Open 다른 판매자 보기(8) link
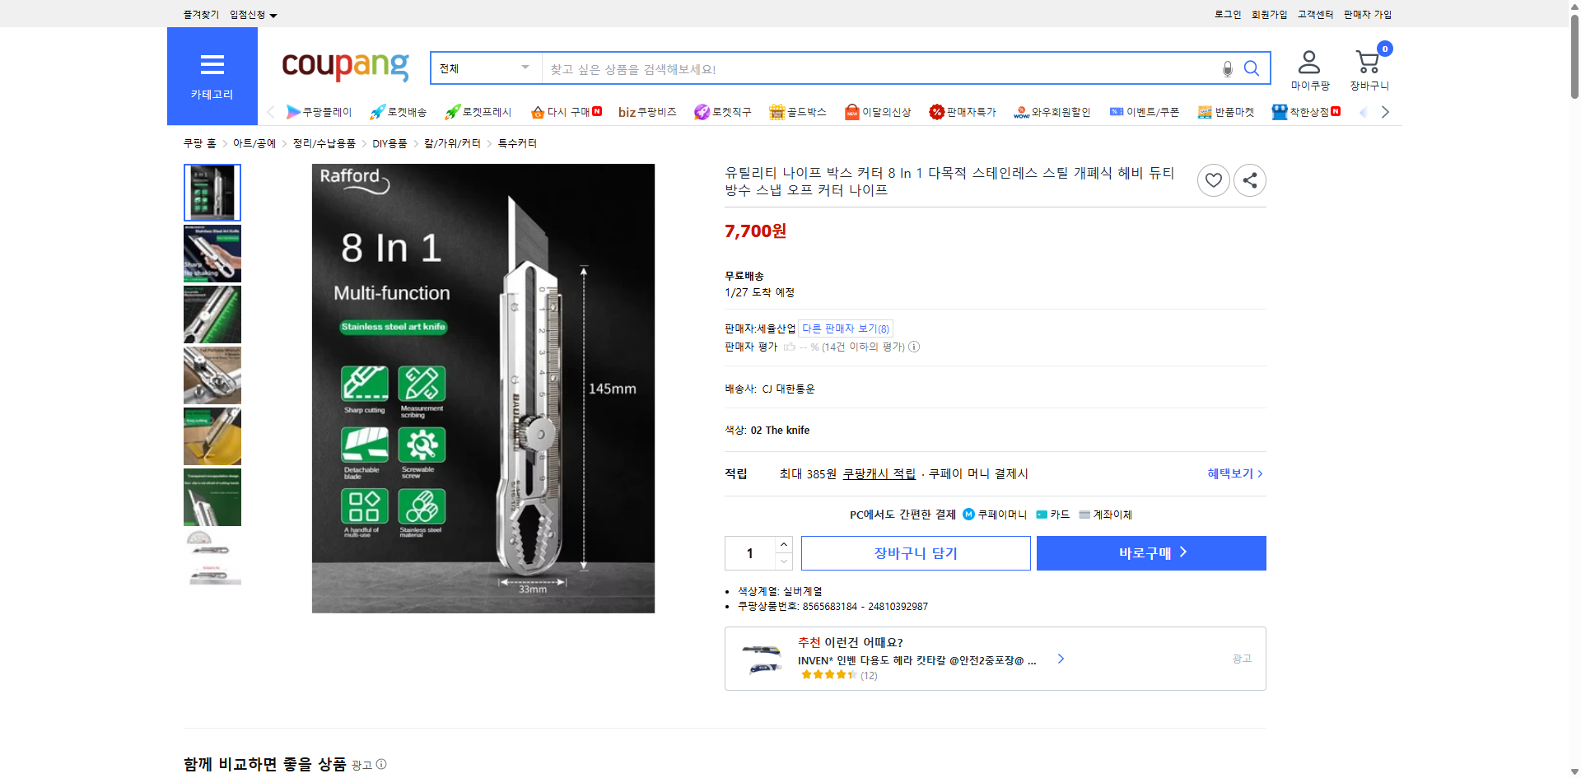 point(845,328)
